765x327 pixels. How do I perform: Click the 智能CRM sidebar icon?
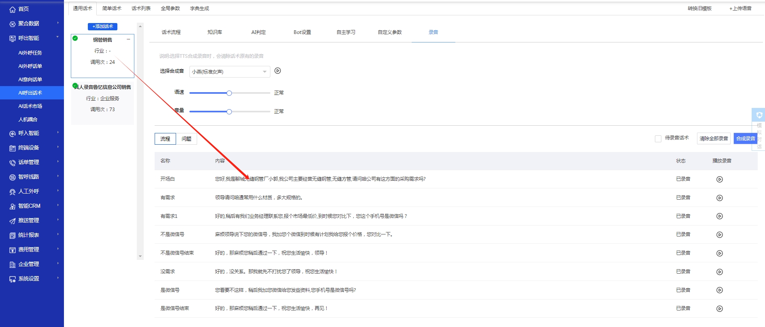(13, 206)
